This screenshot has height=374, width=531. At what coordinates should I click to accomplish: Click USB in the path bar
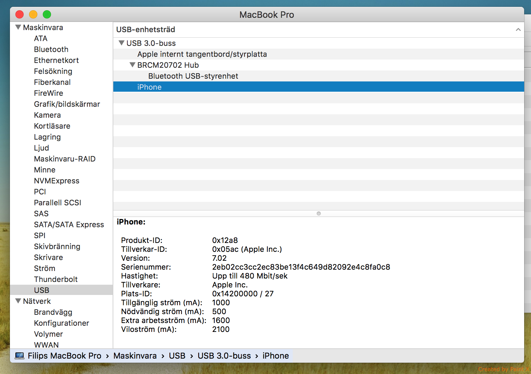(177, 356)
